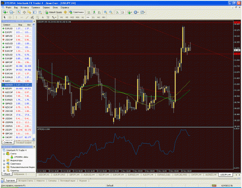Switch timeframe to M5

pos(67,17)
